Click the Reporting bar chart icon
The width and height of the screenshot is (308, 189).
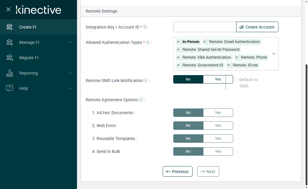tap(10, 73)
